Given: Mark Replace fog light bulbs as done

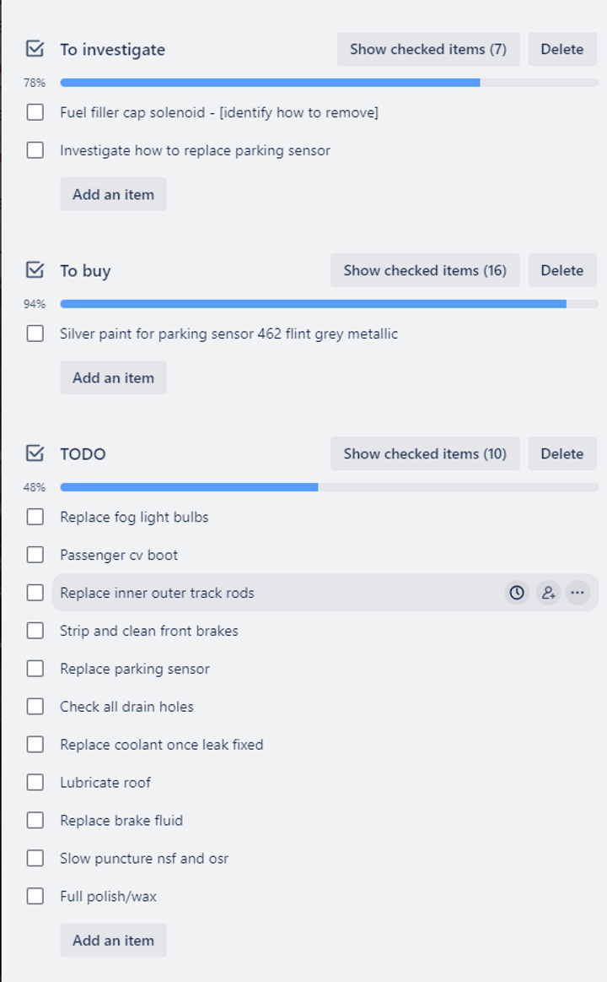Looking at the screenshot, I should tap(35, 518).
